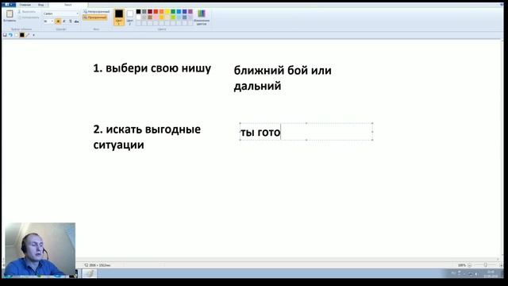Screen dimensions: 508x286
Task: Open the blue Paint file menu button
Action: 9,5
